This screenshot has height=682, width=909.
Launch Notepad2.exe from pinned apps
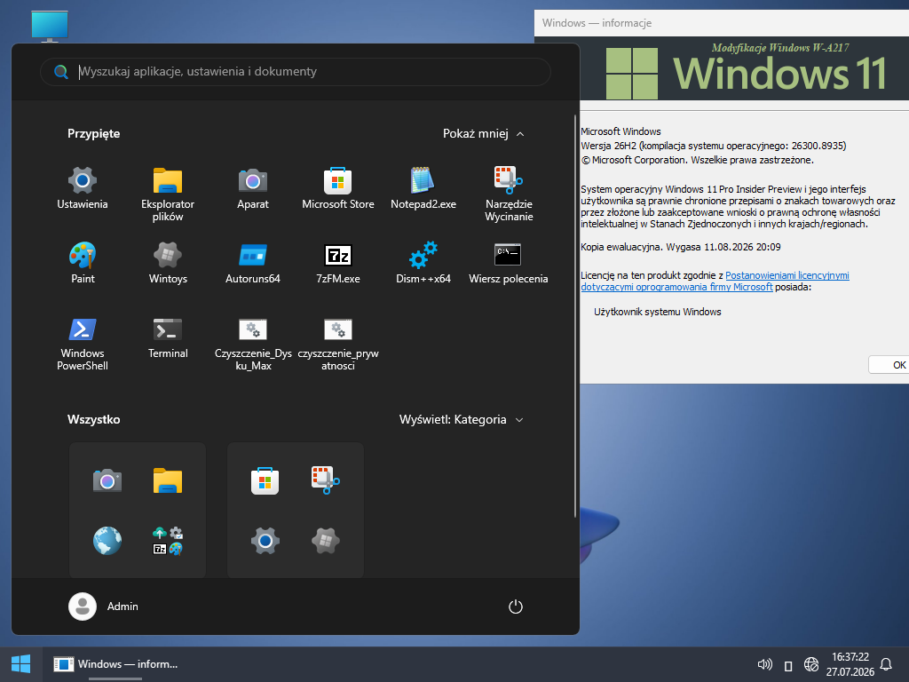[423, 188]
